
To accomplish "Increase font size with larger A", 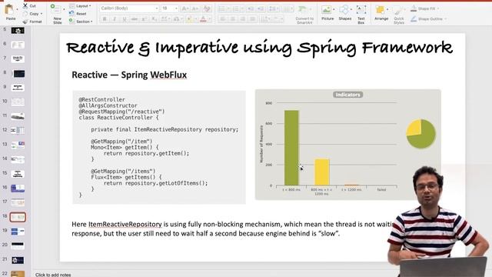I will click(184, 8).
